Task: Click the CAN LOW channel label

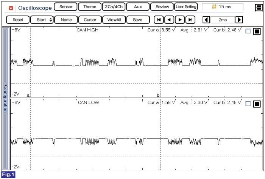Action: (89, 102)
